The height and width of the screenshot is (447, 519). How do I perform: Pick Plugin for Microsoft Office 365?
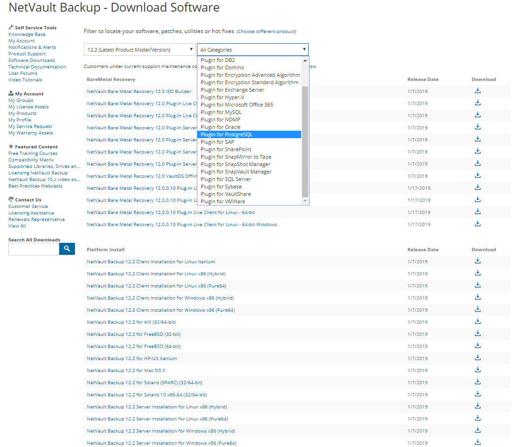(249, 105)
